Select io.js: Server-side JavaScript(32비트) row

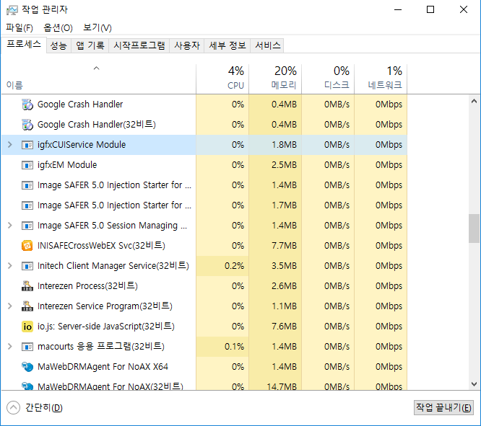tap(204, 327)
